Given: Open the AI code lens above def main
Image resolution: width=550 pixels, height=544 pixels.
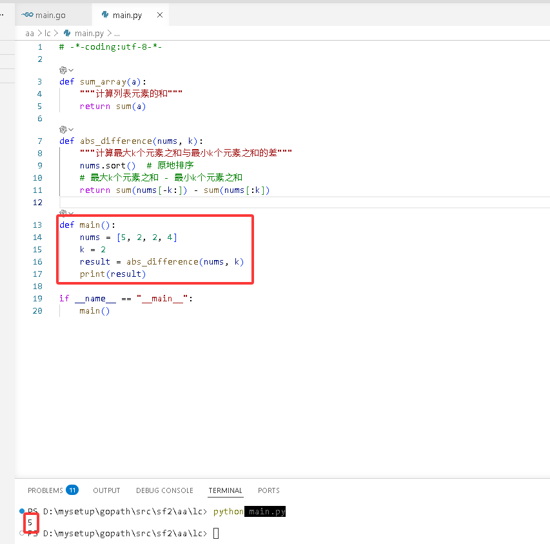Looking at the screenshot, I should (66, 213).
